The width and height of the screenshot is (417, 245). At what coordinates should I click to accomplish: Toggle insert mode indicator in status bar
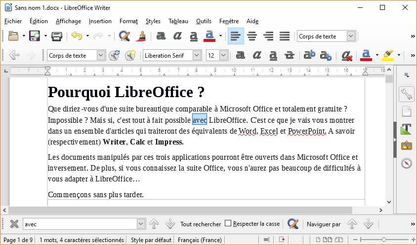[266, 240]
